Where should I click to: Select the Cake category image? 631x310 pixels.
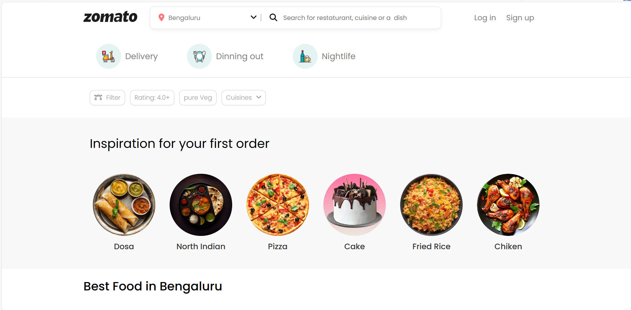point(354,205)
